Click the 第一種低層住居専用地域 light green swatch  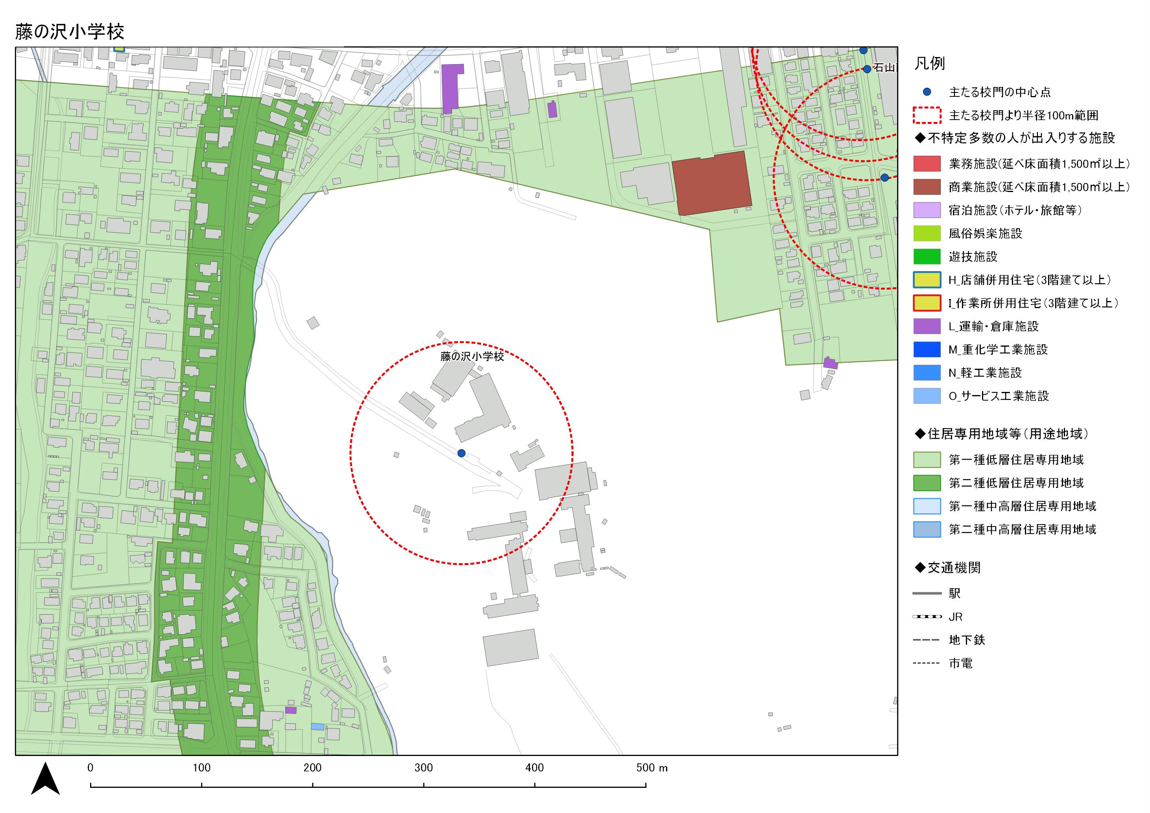927,460
